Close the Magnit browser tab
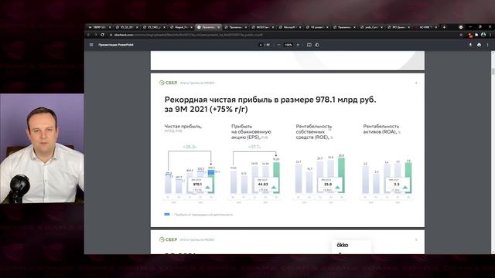This screenshot has width=495, height=278. [191, 27]
